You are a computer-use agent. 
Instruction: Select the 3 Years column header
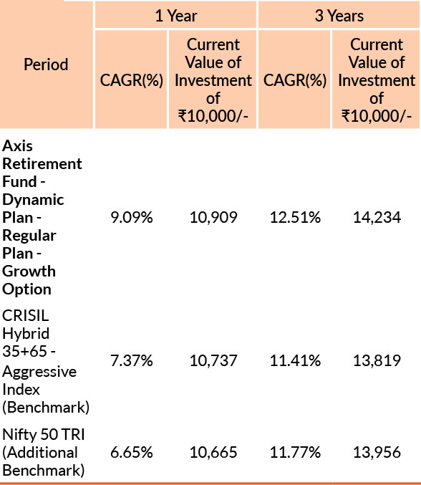339,15
